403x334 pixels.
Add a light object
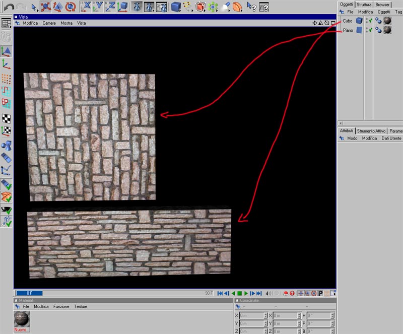(x=225, y=7)
